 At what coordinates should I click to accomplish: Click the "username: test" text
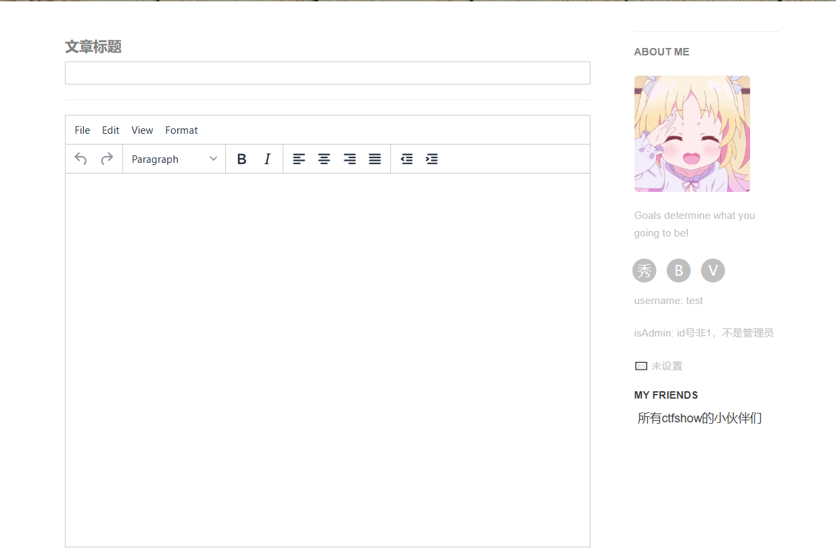(x=668, y=301)
